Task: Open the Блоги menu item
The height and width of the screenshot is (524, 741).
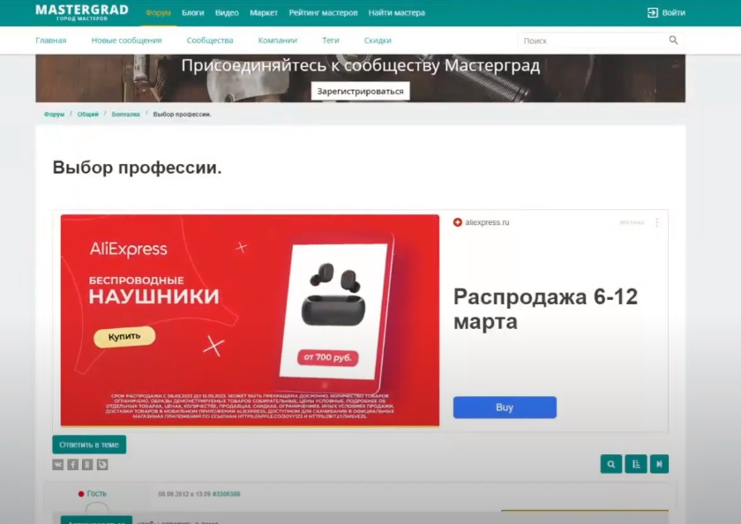Action: [193, 12]
